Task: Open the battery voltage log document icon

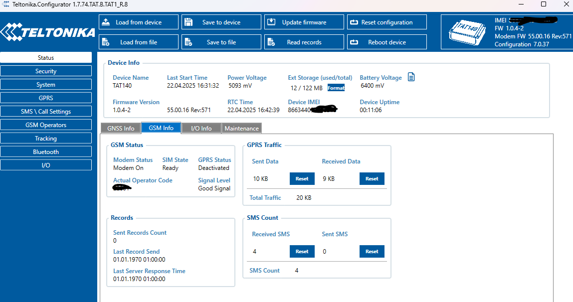Action: 411,77
